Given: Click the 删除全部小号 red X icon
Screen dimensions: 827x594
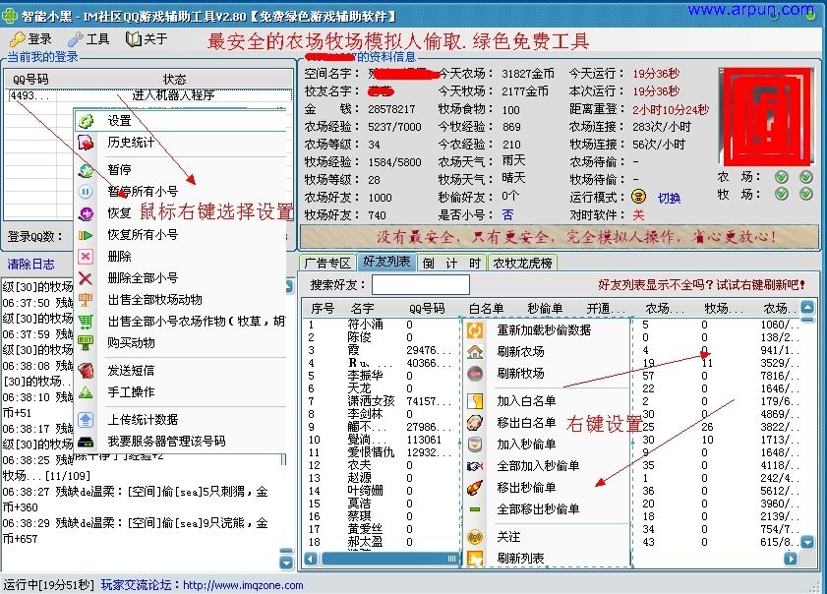Looking at the screenshot, I should [x=86, y=278].
